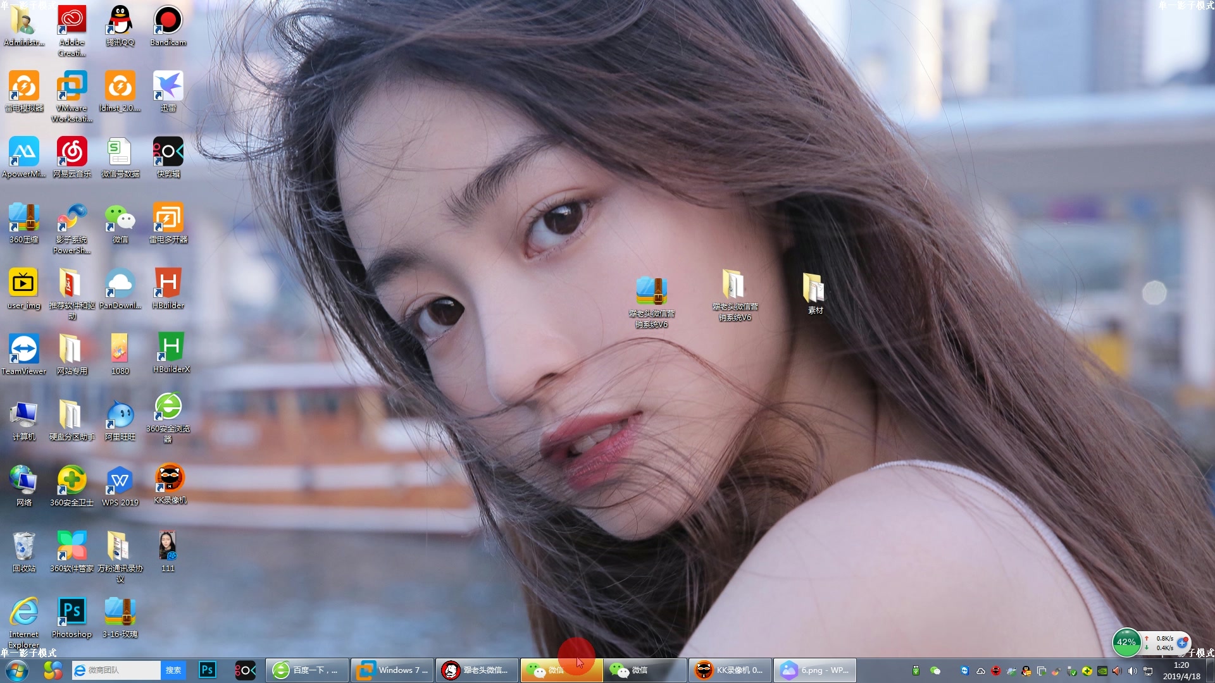
Task: Open the 雷电多开器 shortcut
Action: pyautogui.click(x=168, y=223)
